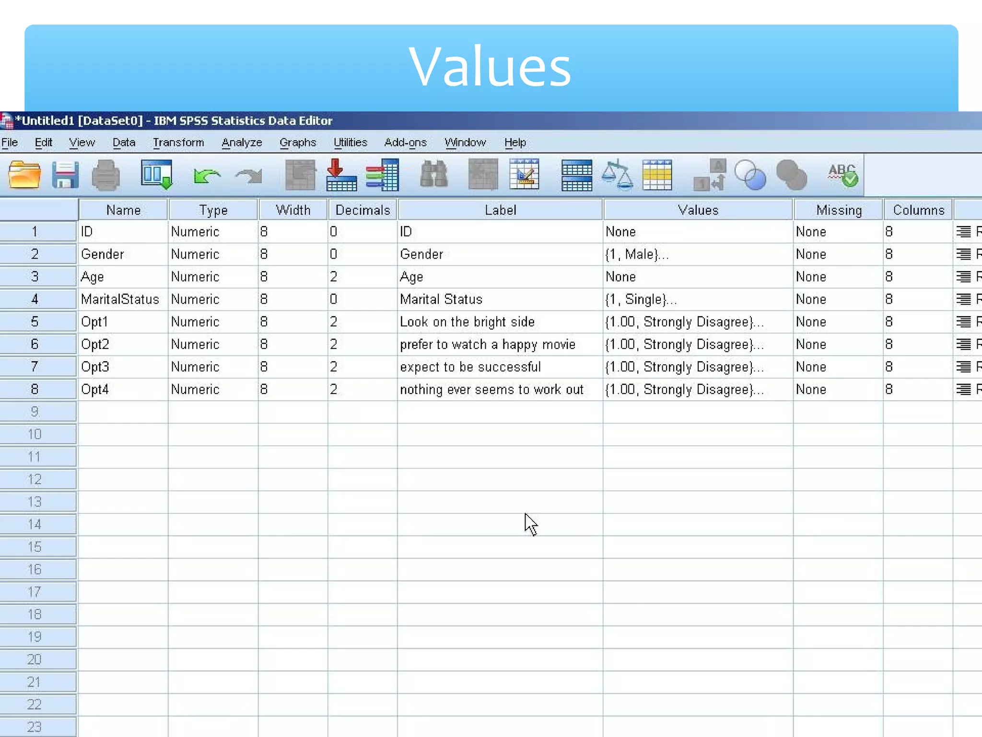This screenshot has height=737, width=982.
Task: Click the Go to case icon
Action: (301, 175)
